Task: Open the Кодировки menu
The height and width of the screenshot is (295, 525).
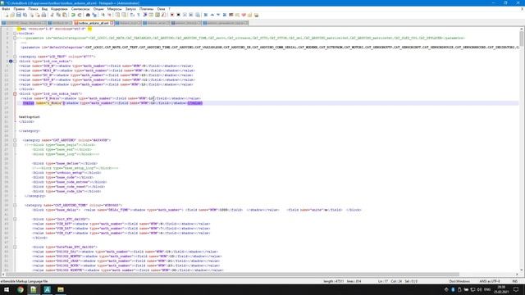Action: (x=59, y=9)
